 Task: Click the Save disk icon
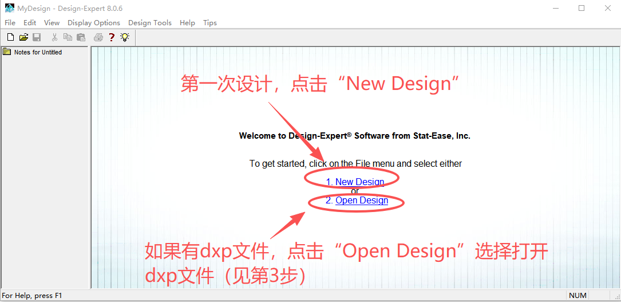[37, 37]
